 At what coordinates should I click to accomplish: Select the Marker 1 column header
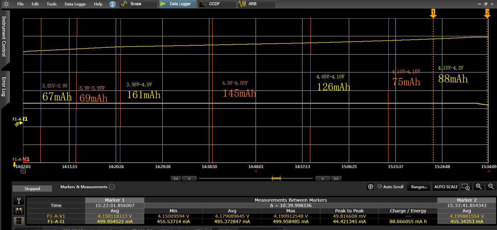coord(115,200)
